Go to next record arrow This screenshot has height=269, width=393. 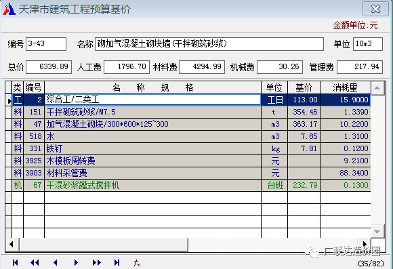click(76, 262)
